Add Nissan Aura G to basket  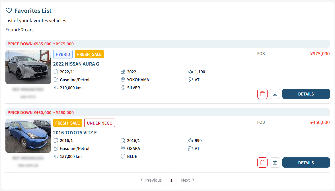point(275,94)
